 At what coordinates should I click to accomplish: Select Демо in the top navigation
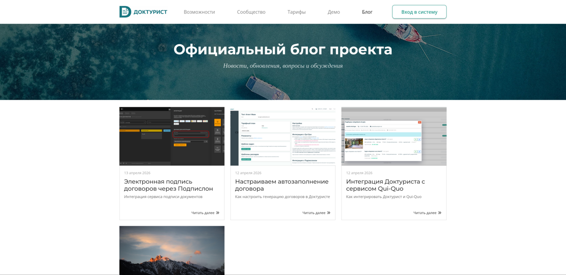334,12
